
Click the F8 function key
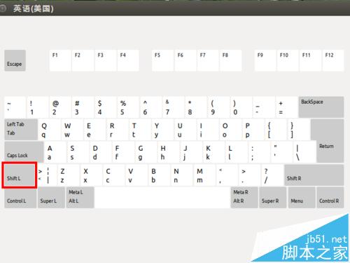pos(231,60)
